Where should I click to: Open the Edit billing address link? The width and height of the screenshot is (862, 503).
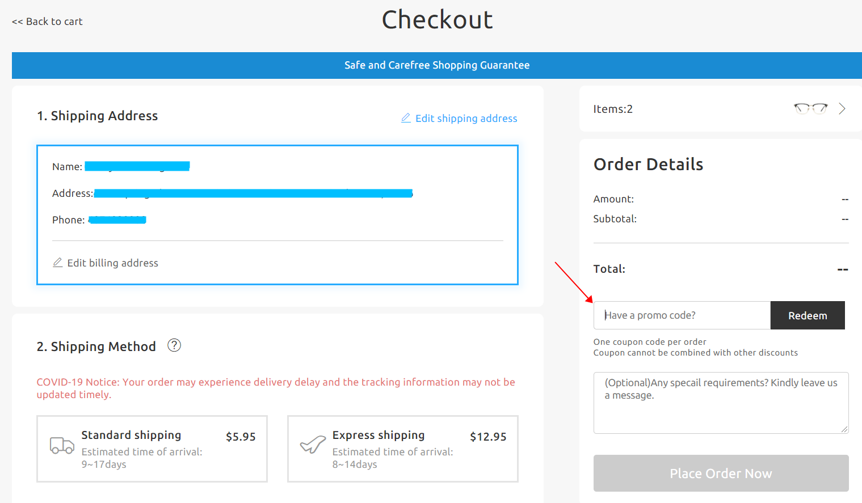112,263
